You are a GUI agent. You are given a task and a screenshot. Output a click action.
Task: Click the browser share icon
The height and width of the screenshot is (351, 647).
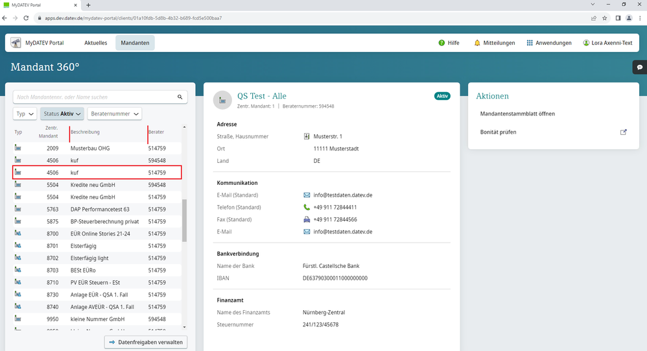593,18
